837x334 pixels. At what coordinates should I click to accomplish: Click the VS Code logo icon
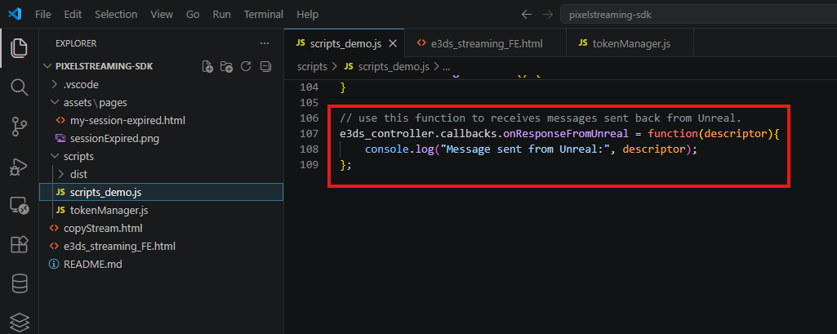(x=15, y=14)
